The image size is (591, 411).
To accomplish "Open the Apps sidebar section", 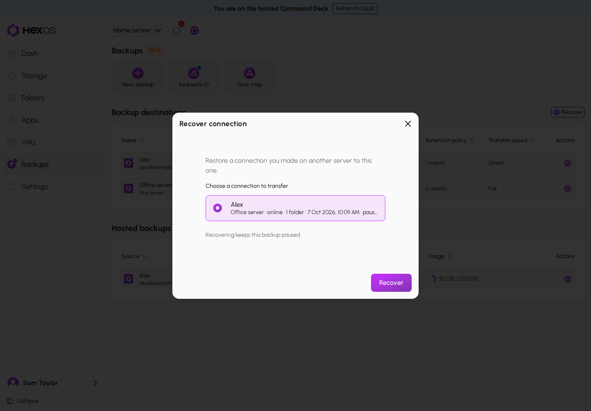I will coord(53,120).
